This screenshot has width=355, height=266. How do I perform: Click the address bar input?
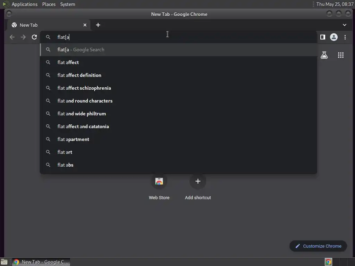point(179,37)
